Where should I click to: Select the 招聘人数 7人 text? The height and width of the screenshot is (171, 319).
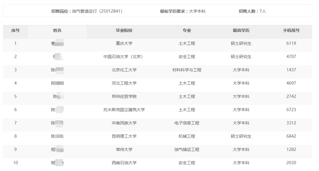pos(252,11)
